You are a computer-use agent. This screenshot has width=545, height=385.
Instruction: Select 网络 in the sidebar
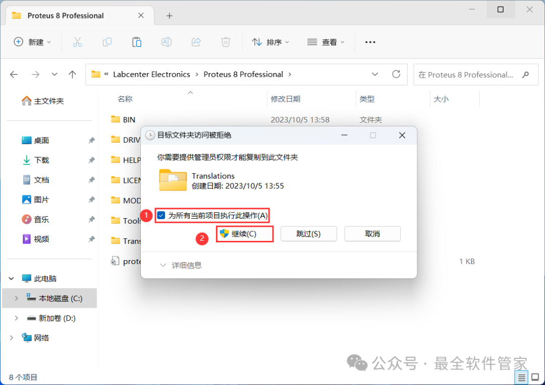(35, 338)
